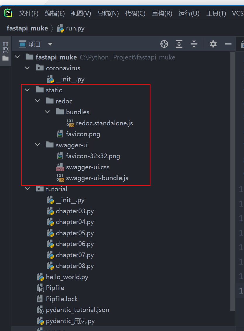Open the 项目 view dropdown arrow
Image resolution: width=244 pixels, height=331 pixels.
(50, 44)
